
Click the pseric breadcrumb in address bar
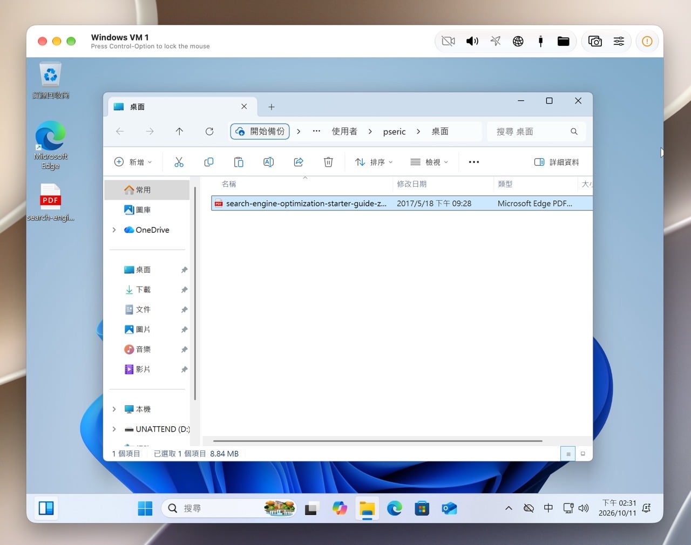[394, 132]
